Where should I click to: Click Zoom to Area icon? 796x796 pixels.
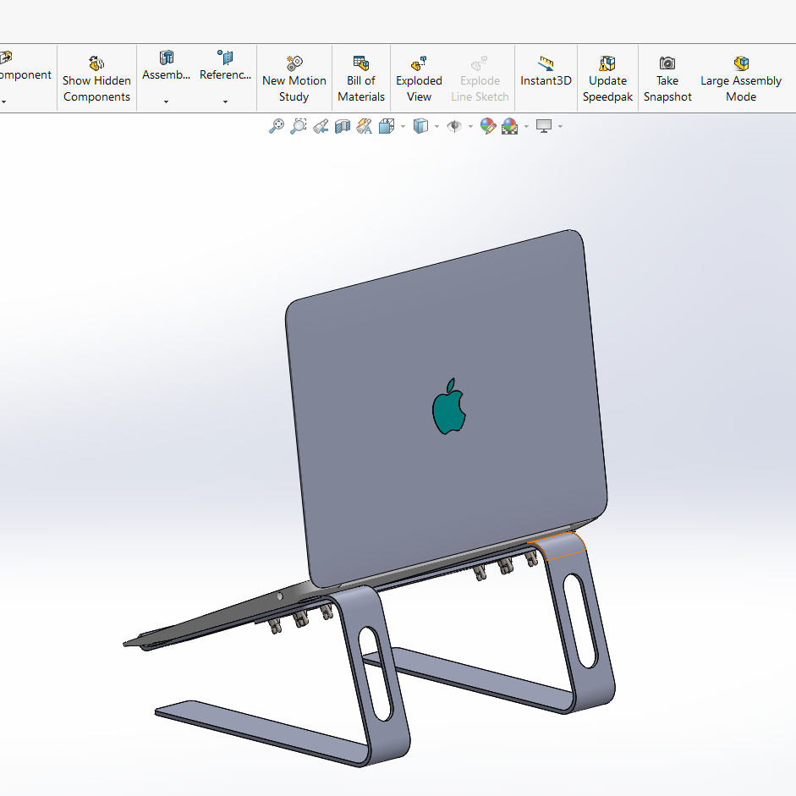(299, 126)
